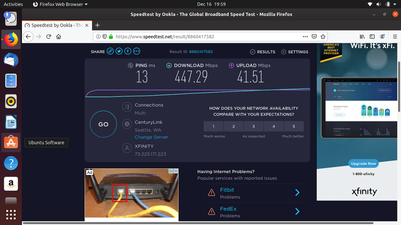
Task: Click the IP address 73.225.171.223
Action: coord(150,154)
